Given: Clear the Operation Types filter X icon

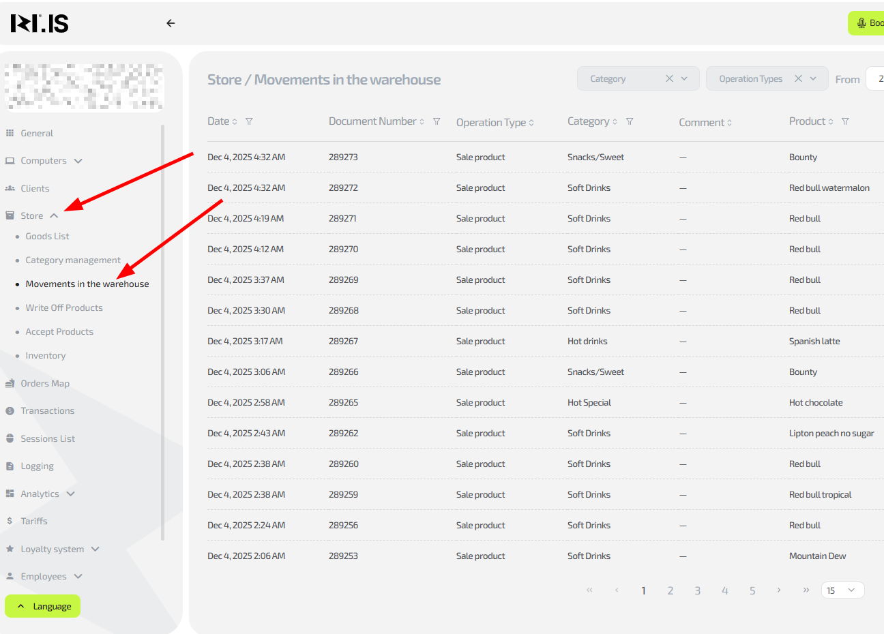Looking at the screenshot, I should pos(798,79).
